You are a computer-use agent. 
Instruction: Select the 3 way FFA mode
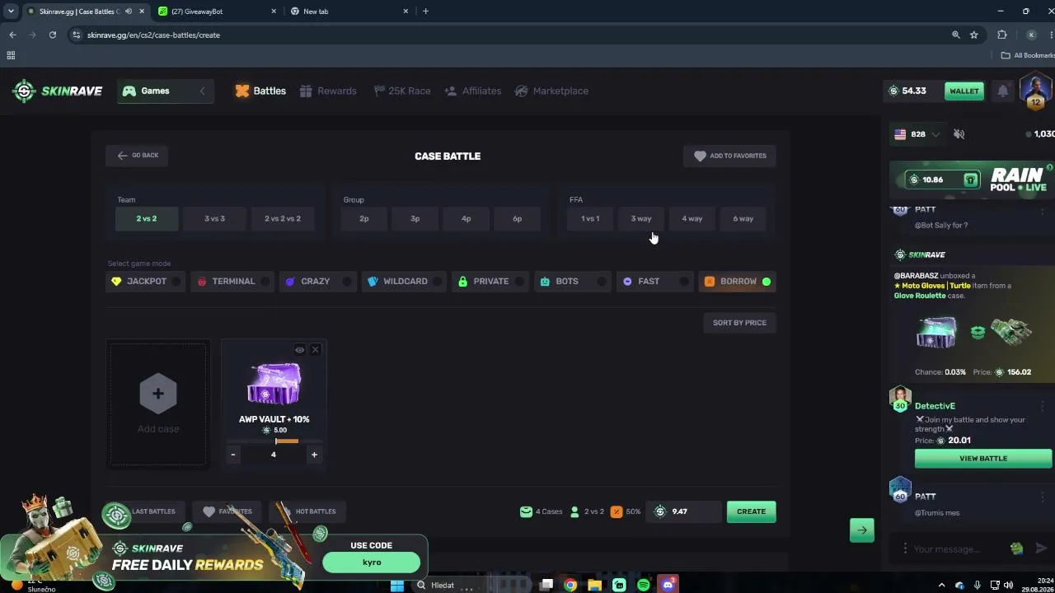pos(641,218)
